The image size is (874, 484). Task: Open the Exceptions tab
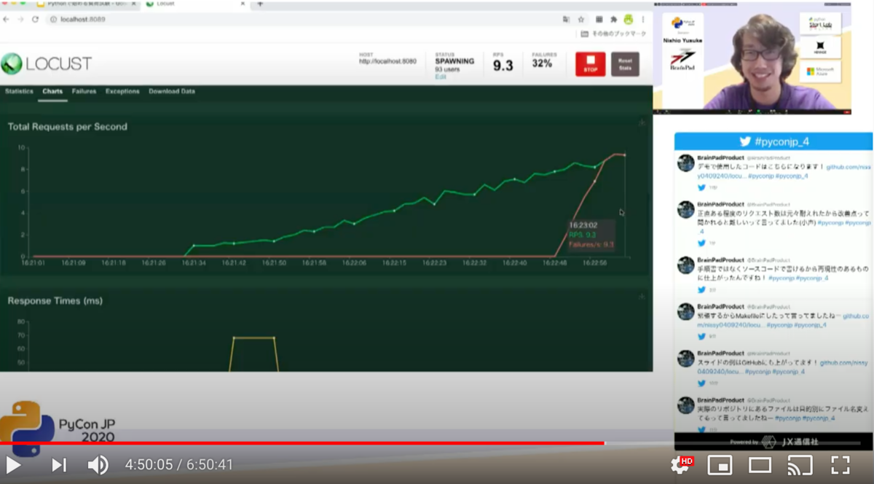122,92
